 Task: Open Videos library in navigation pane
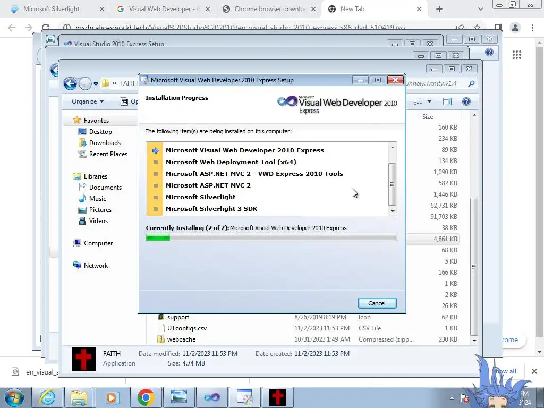click(98, 220)
